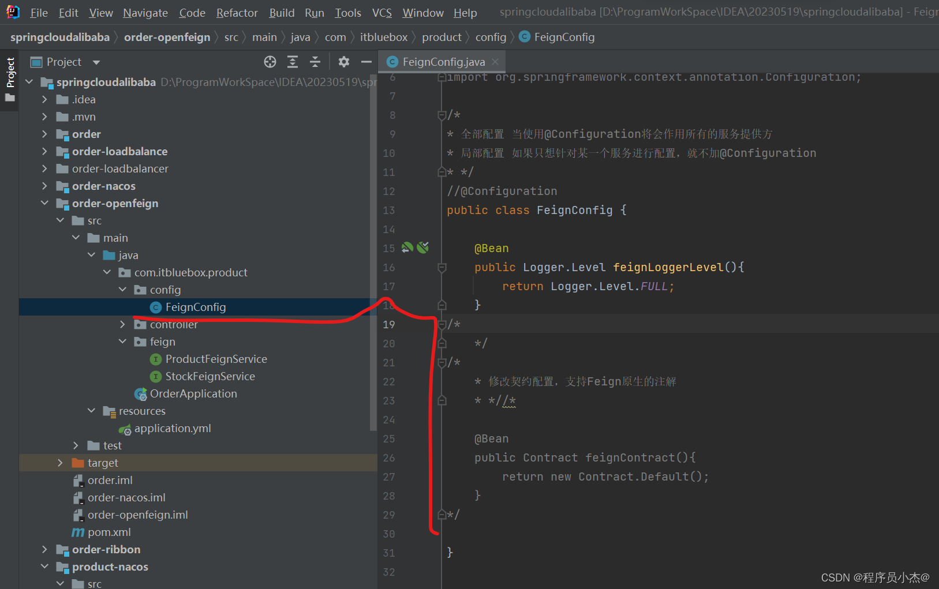Expand the controller package
939x589 pixels.
[122, 324]
